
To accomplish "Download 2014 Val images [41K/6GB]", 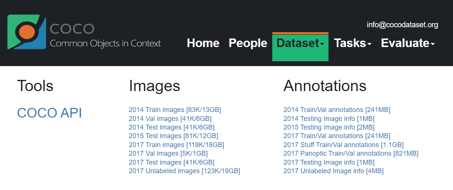I will (x=170, y=119).
